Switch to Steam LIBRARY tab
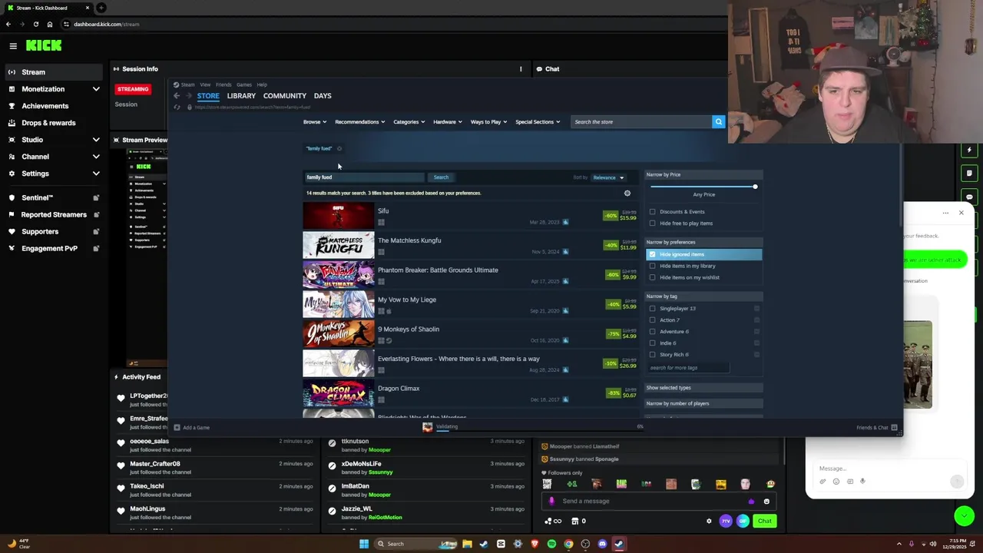 (x=241, y=96)
